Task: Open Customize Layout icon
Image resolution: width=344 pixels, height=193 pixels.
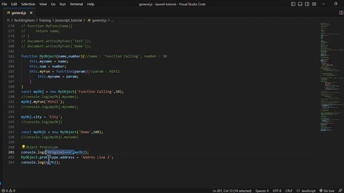Action: click(x=314, y=4)
